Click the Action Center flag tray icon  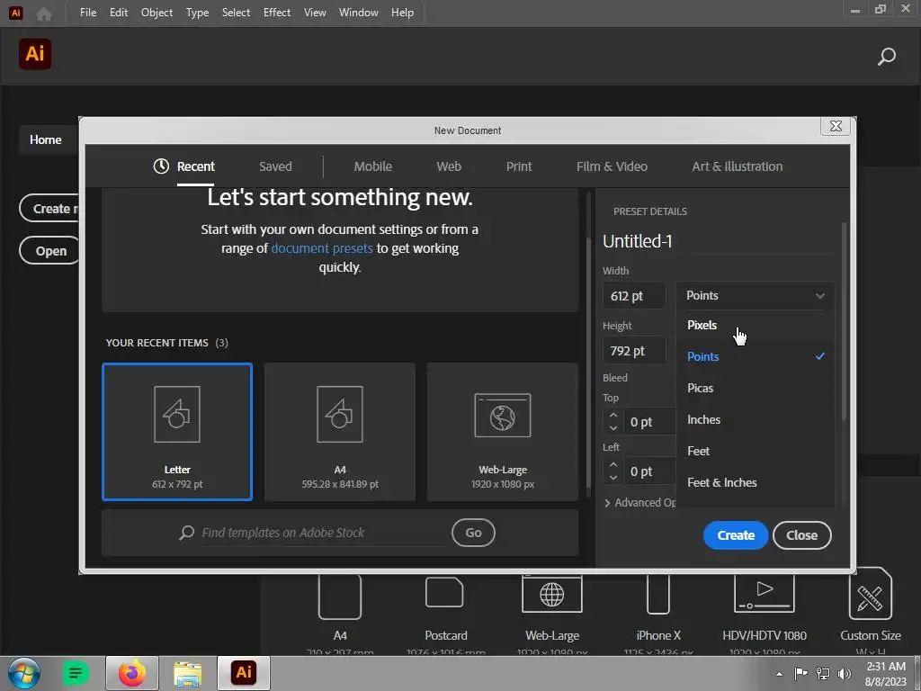tap(800, 673)
